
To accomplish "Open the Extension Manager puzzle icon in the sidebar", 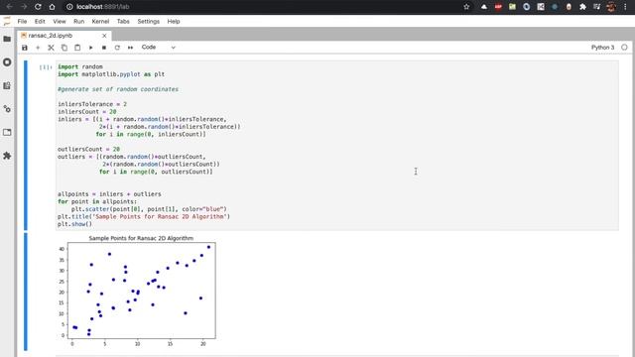I will pyautogui.click(x=7, y=156).
